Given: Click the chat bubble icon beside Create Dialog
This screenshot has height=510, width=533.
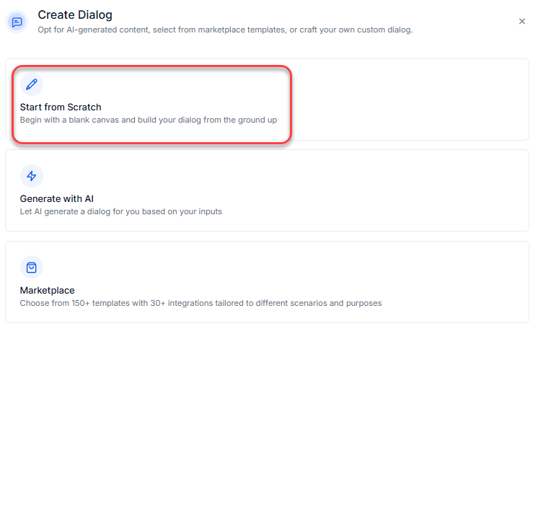Looking at the screenshot, I should coord(17,22).
